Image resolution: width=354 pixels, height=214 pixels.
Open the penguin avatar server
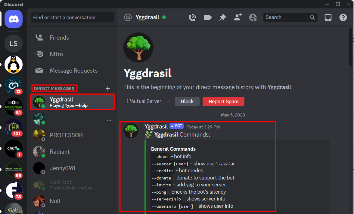(x=14, y=65)
